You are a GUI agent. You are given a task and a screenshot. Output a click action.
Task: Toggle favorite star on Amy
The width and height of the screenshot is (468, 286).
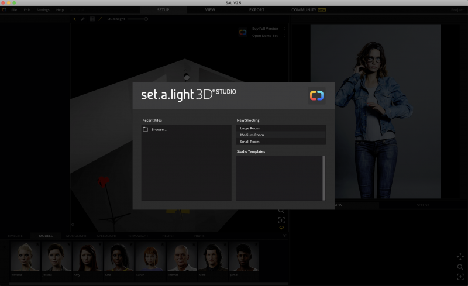click(x=100, y=244)
